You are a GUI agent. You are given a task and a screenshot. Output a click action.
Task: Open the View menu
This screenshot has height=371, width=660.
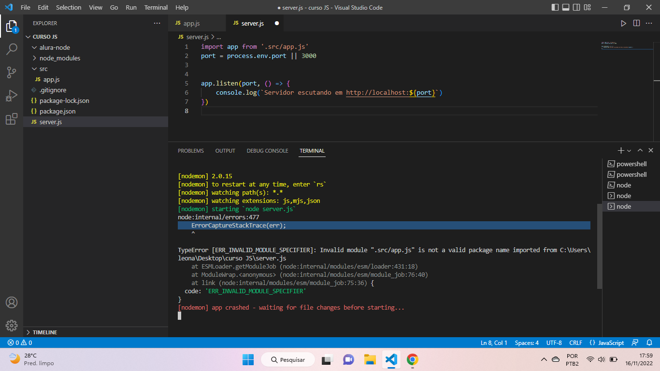(x=96, y=7)
